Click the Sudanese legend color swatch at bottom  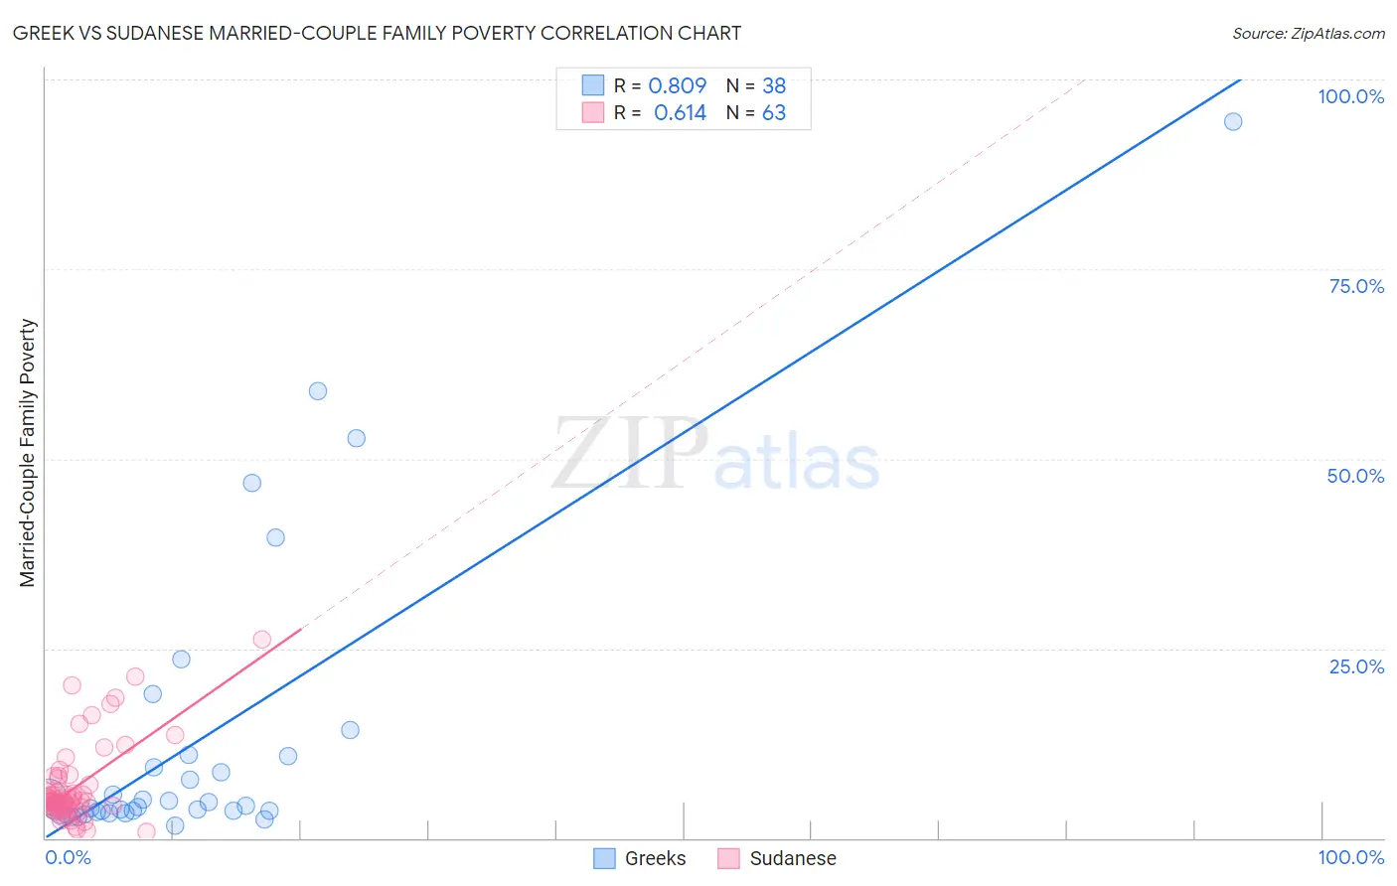[x=729, y=858]
